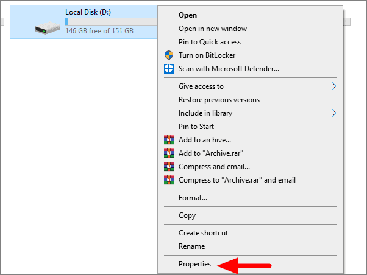Image resolution: width=367 pixels, height=275 pixels.
Task: Click WinRAR icon beside Compress and email...
Action: tap(169, 167)
